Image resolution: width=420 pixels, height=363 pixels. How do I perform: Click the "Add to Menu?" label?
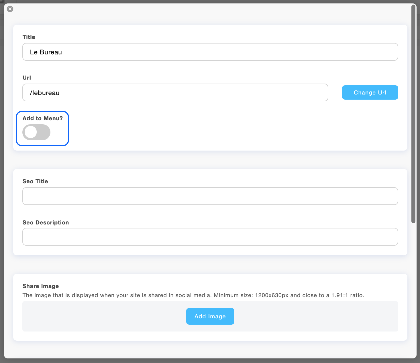click(x=42, y=119)
